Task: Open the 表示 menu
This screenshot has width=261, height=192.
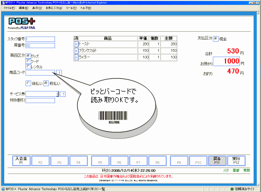Action: [37, 8]
